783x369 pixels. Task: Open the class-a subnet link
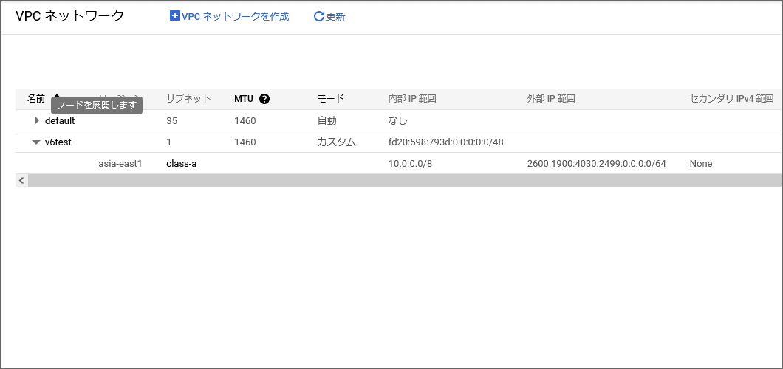[x=181, y=163]
